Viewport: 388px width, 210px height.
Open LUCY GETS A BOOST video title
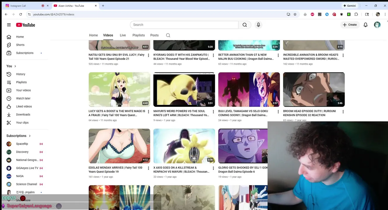117,113
